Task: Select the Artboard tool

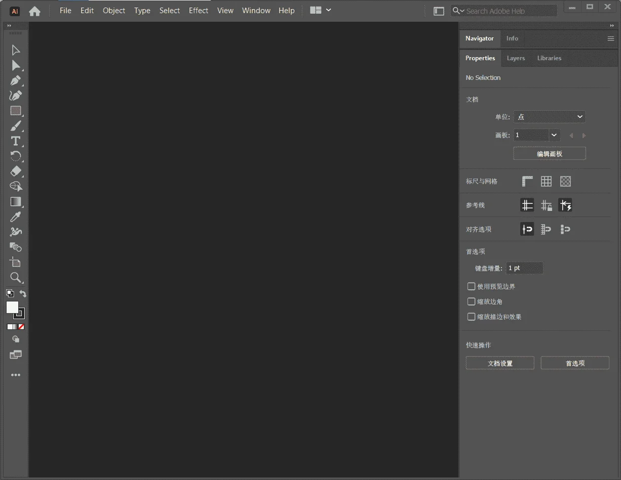Action: (16, 263)
